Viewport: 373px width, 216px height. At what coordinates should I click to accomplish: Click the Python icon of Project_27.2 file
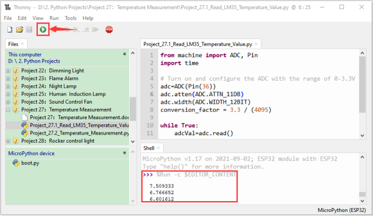coord(25,133)
